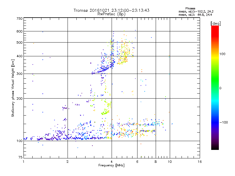
Task: Click the "Frequency [MHz]" axis label
Action: coord(111,165)
